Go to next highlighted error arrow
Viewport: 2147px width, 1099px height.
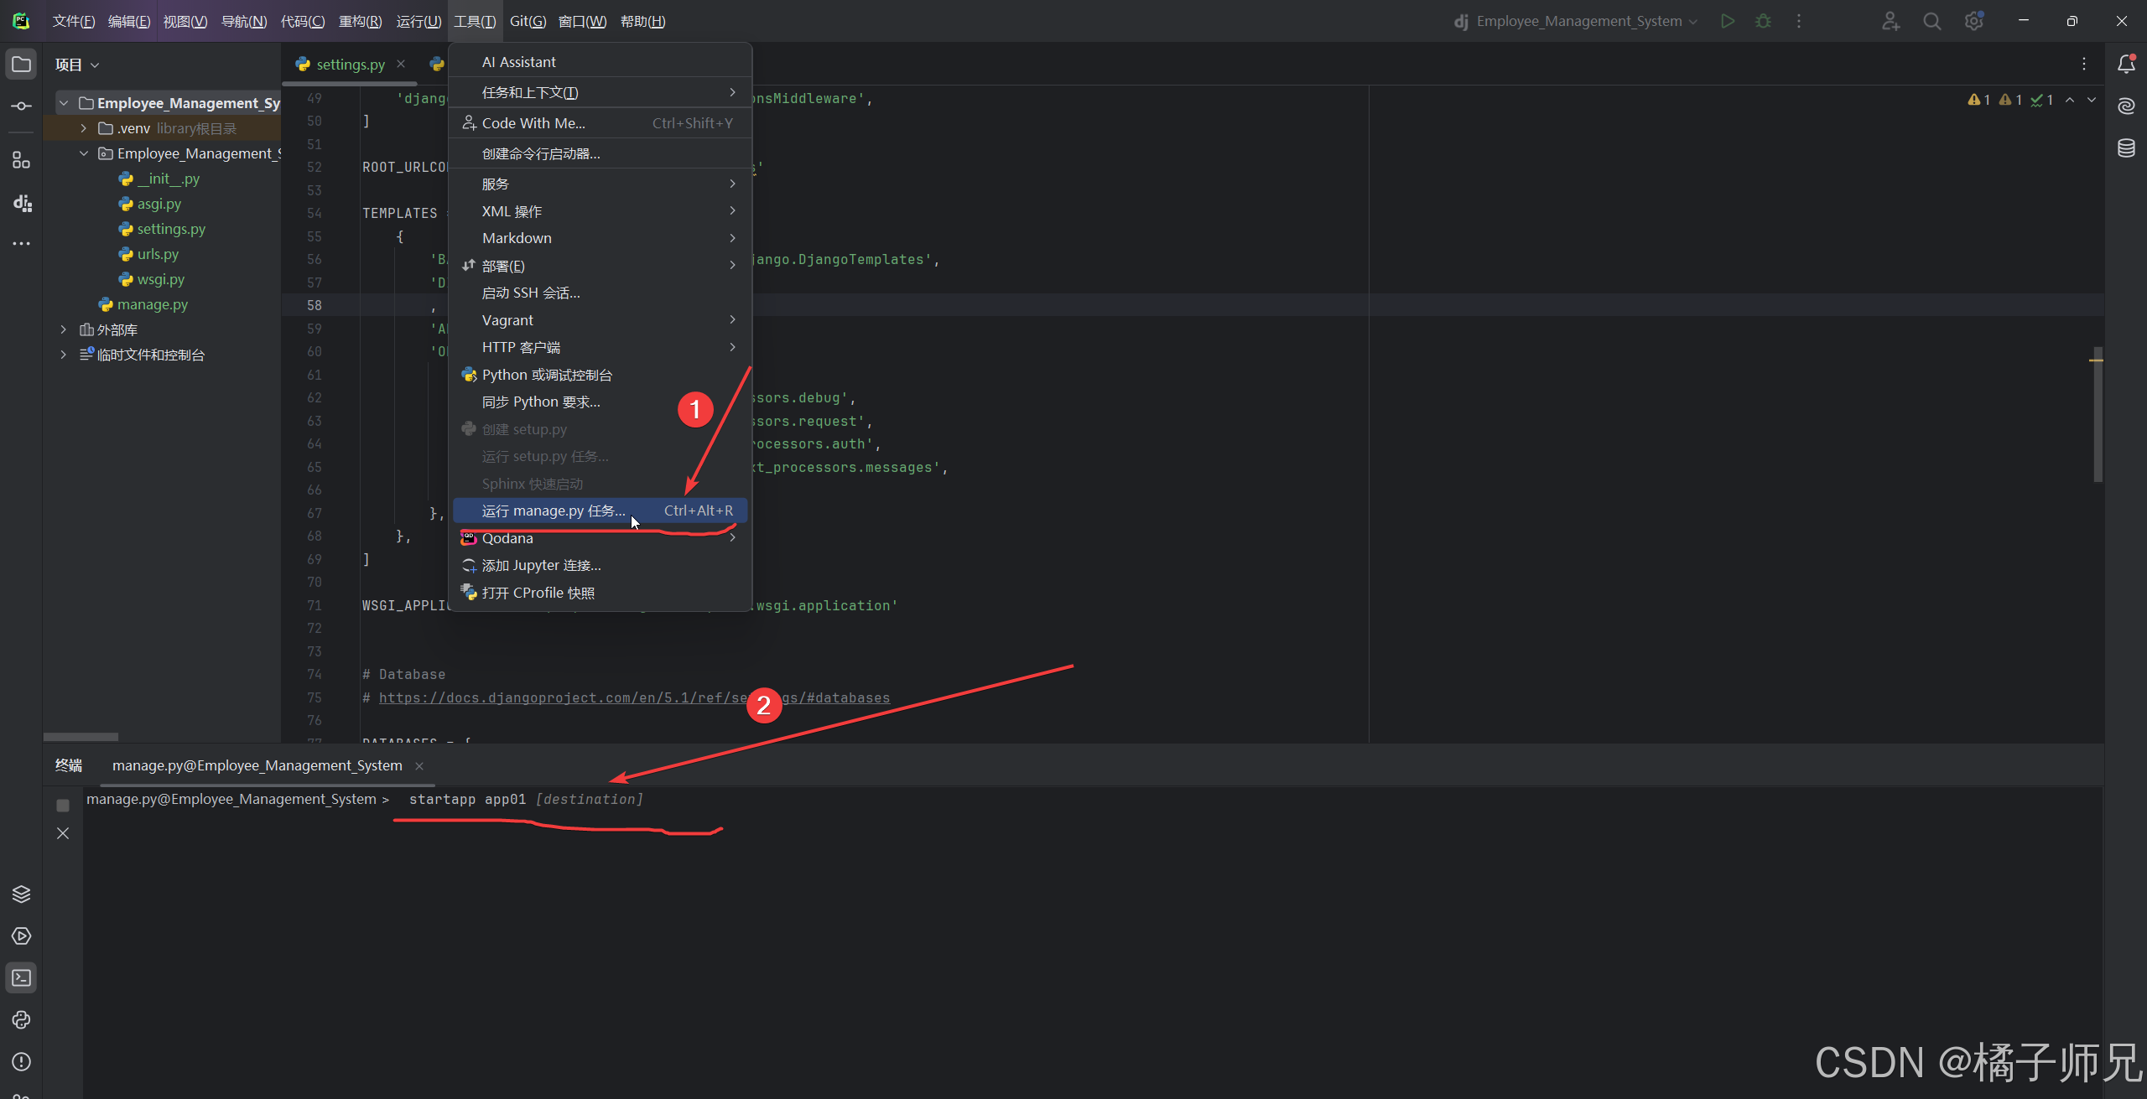coord(2092,100)
